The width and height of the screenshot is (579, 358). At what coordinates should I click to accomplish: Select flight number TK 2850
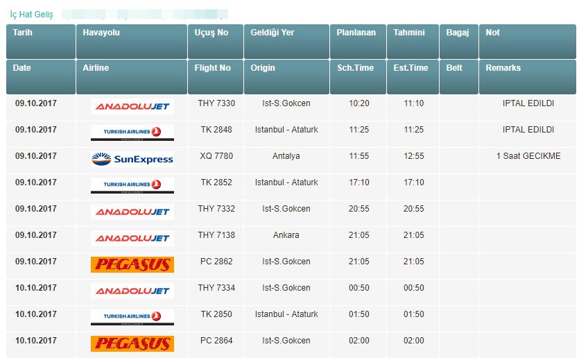(216, 314)
